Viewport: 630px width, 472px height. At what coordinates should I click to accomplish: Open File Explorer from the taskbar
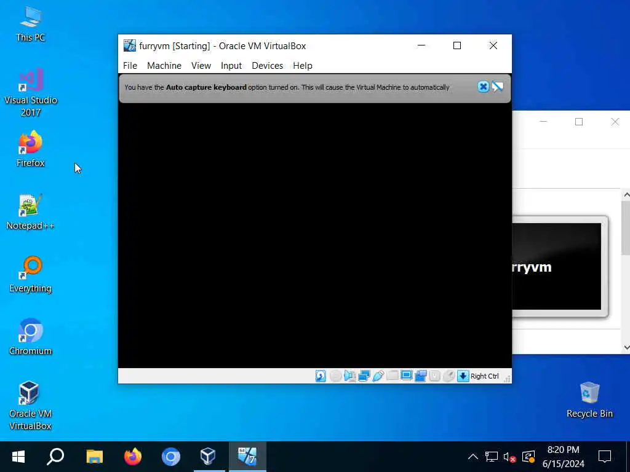[94, 457]
